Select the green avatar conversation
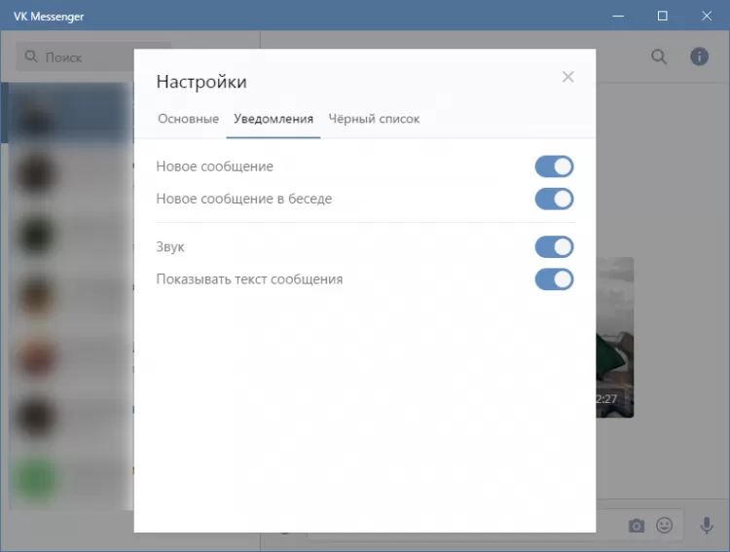Screen dimensions: 730x552 [x=36, y=480]
